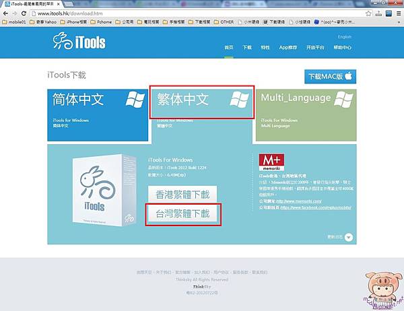Open the 特性 features nav item
Viewport: 404px width, 311px height.
(x=265, y=47)
